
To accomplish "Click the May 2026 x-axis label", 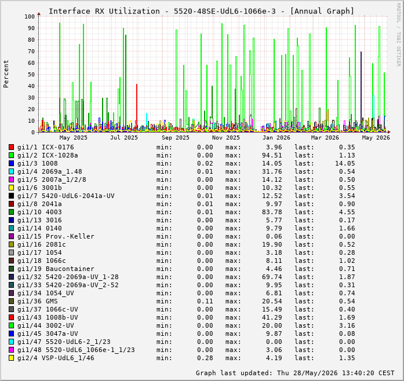I will click(x=376, y=137).
